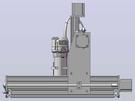Select the square stepper motor on the gantry plate

coord(82,41)
